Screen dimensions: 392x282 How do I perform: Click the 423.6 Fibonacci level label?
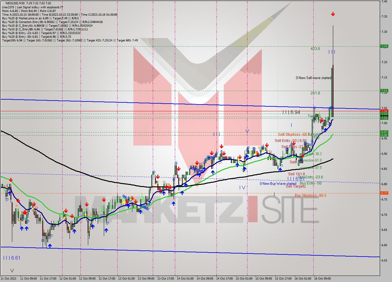click(315, 48)
